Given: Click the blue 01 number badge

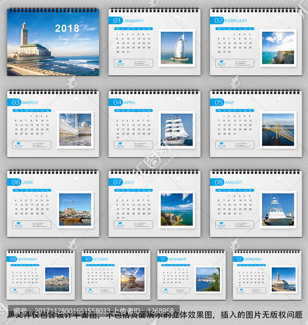Looking at the screenshot, I should pos(116,21).
